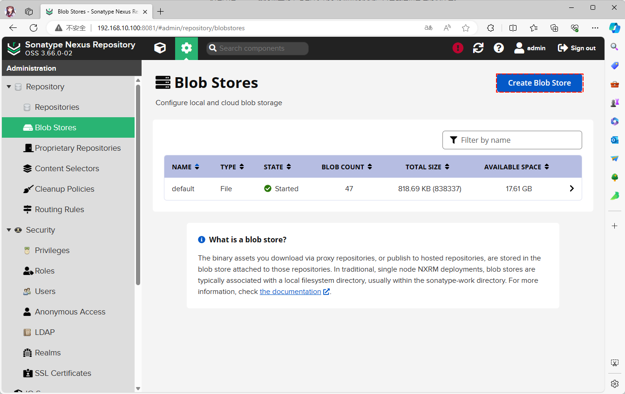Open the documentation link
The width and height of the screenshot is (625, 394).
290,292
